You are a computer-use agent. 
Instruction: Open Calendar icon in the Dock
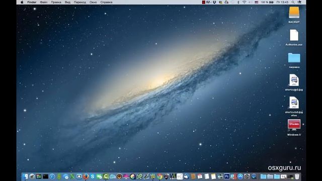point(200,176)
